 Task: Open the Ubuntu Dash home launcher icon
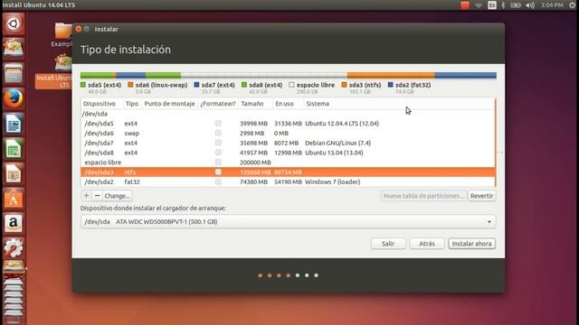14,24
